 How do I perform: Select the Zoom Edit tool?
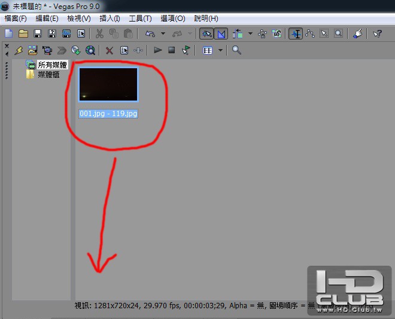338,34
